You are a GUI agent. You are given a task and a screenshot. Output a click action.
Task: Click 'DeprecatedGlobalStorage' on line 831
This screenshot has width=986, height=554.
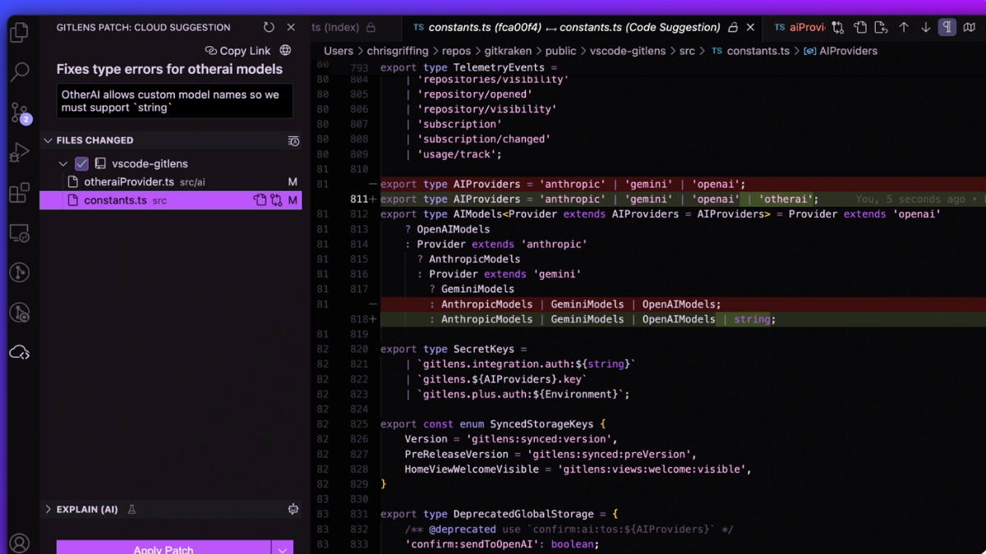(x=523, y=514)
